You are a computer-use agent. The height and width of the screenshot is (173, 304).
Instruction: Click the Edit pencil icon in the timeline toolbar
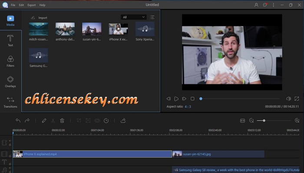point(44,121)
